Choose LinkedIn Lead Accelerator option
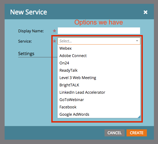158x144 pixels. point(99,92)
